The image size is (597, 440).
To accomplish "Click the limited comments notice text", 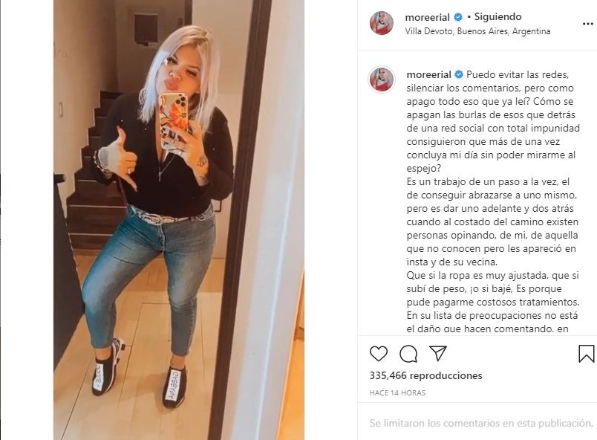I will tap(481, 423).
